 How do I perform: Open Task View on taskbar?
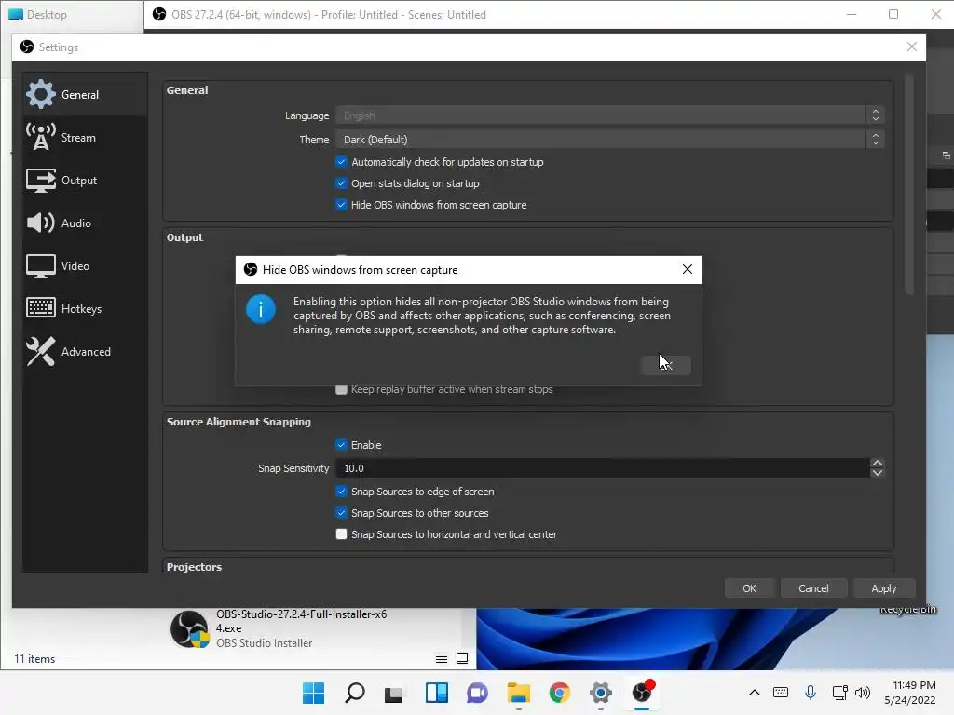click(x=394, y=693)
